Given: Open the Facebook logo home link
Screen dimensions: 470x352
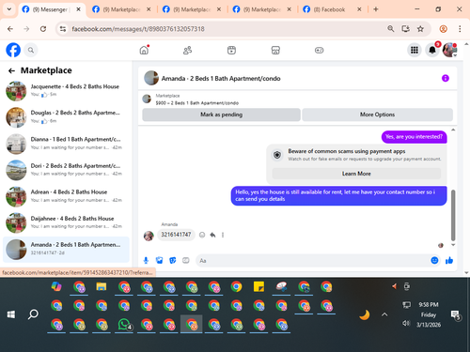Looking at the screenshot, I should 13,50.
